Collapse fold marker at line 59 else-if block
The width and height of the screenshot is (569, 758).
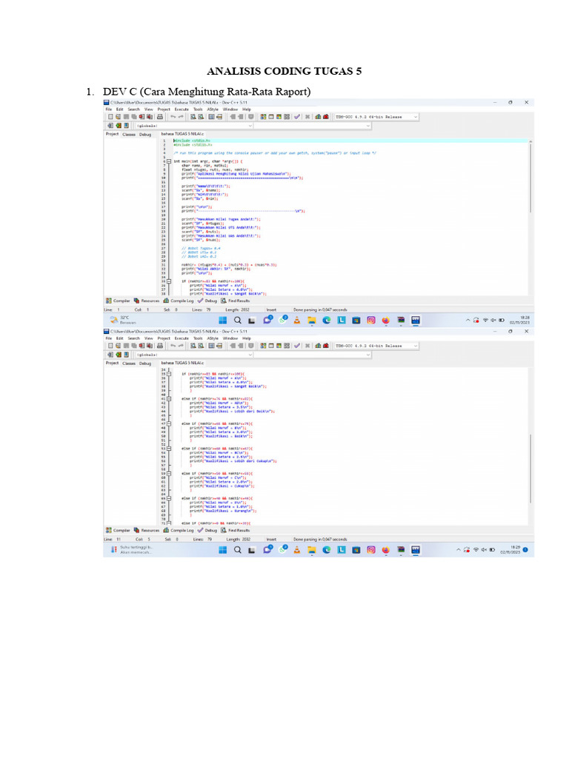[169, 473]
